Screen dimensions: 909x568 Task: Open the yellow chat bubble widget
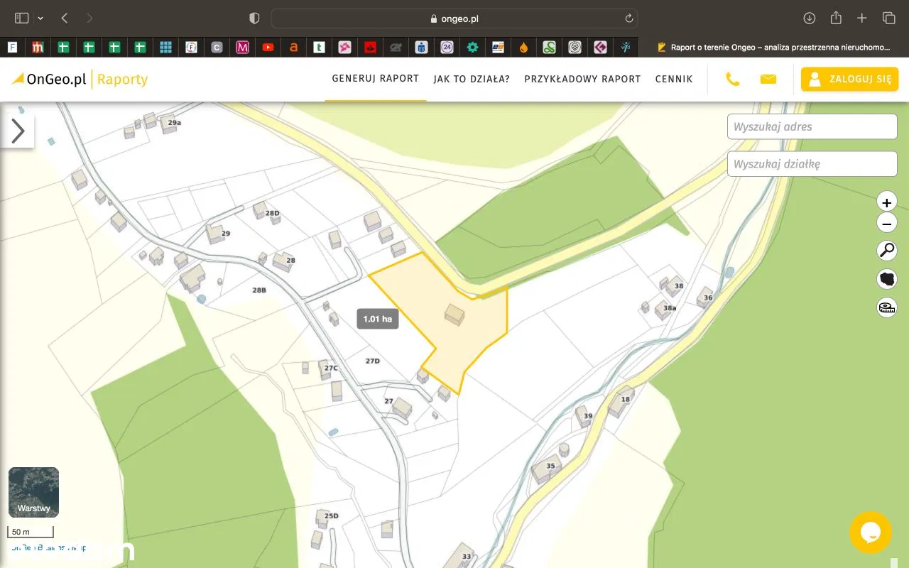pyautogui.click(x=870, y=532)
